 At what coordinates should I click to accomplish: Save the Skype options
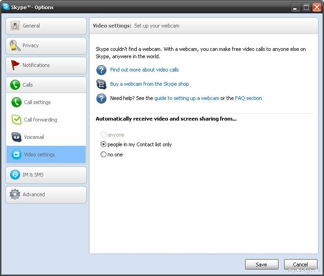point(262,265)
